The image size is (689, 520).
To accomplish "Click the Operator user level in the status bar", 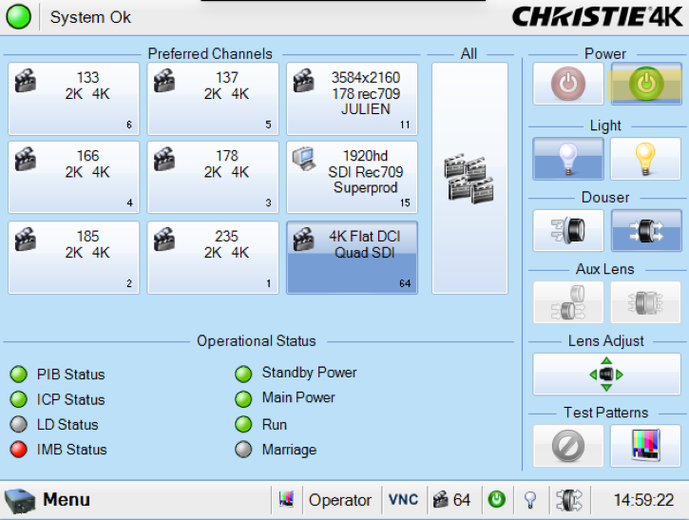I will tap(340, 500).
